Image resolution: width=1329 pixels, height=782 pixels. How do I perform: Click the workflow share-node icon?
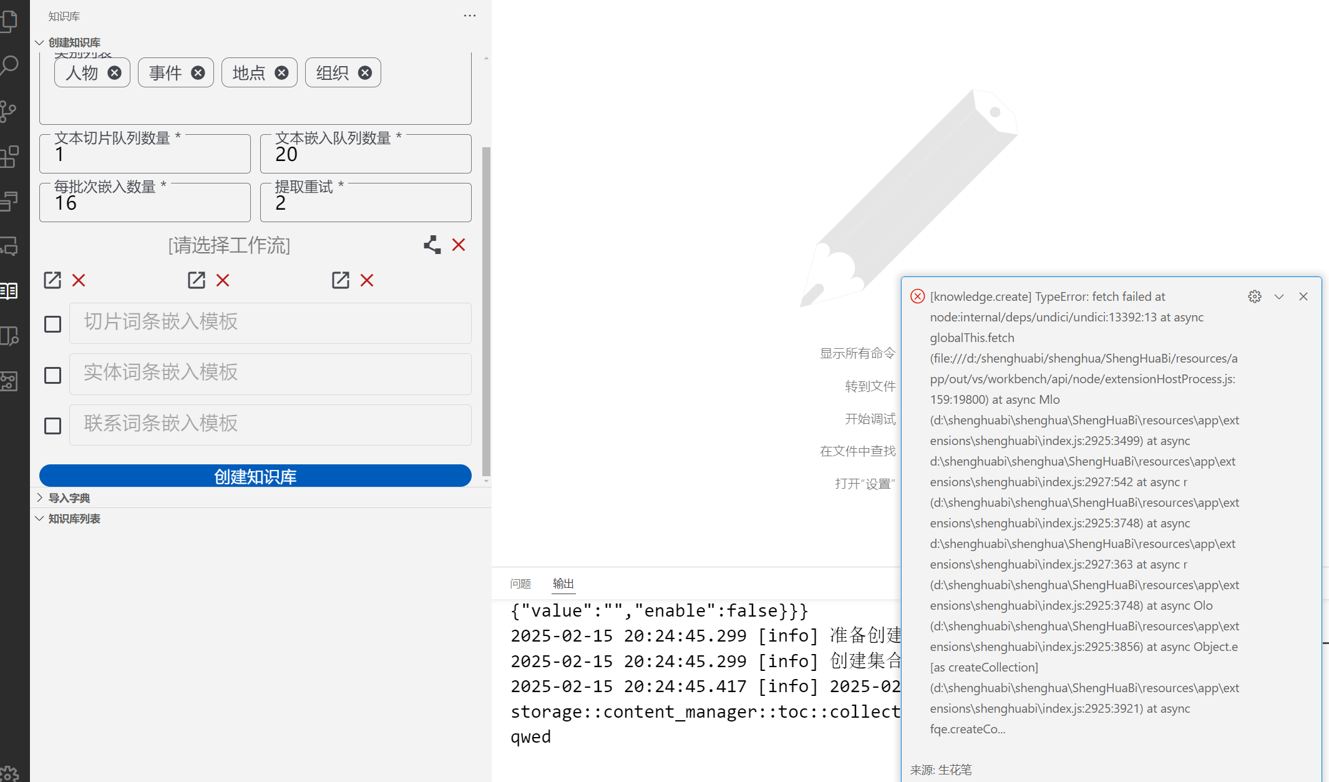coord(432,245)
